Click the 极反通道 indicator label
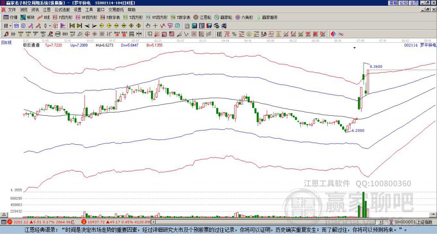 (x=31, y=45)
